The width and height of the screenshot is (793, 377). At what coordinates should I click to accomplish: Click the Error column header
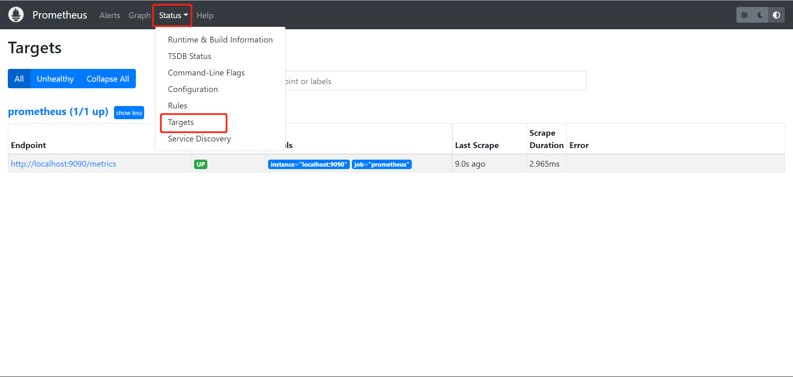tap(579, 145)
